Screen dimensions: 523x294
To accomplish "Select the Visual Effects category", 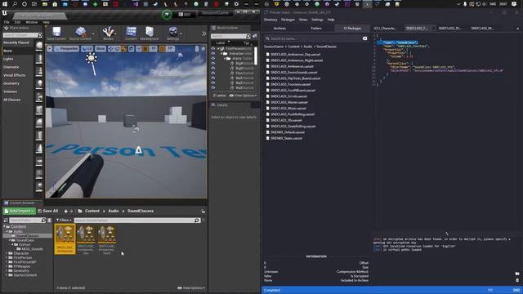I will 14,75.
